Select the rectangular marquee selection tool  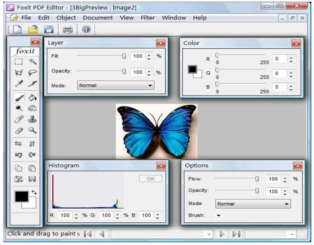point(18,61)
